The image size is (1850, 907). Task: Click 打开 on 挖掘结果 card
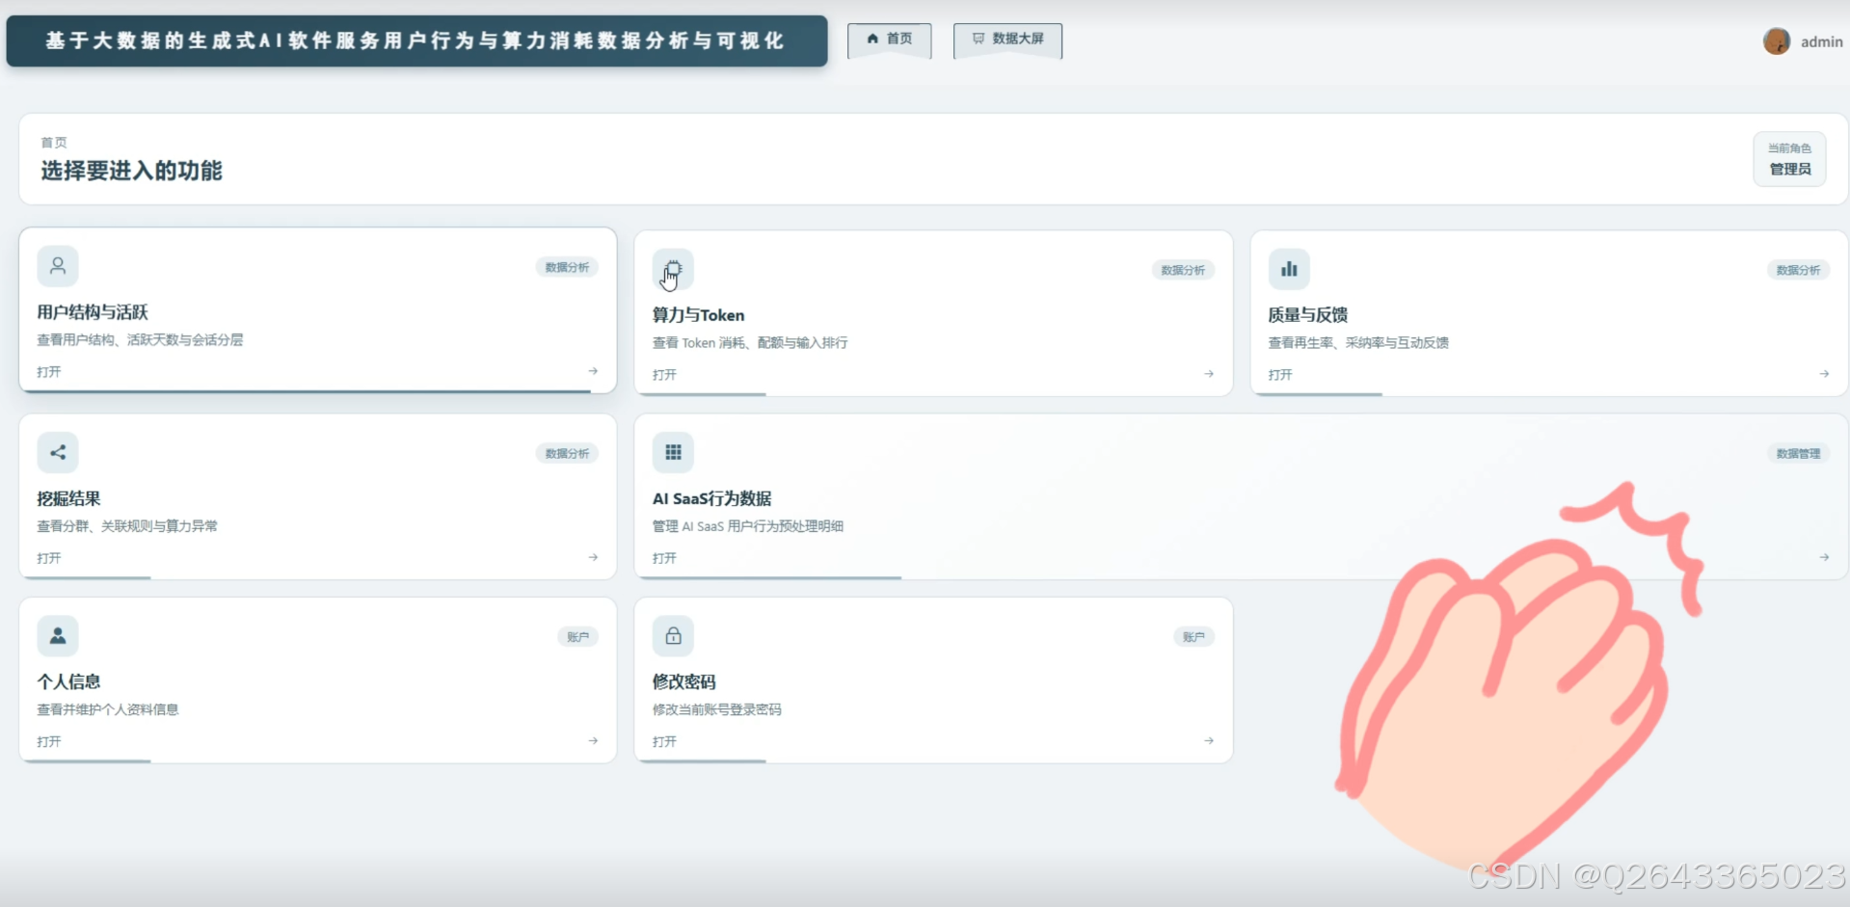[x=49, y=558]
